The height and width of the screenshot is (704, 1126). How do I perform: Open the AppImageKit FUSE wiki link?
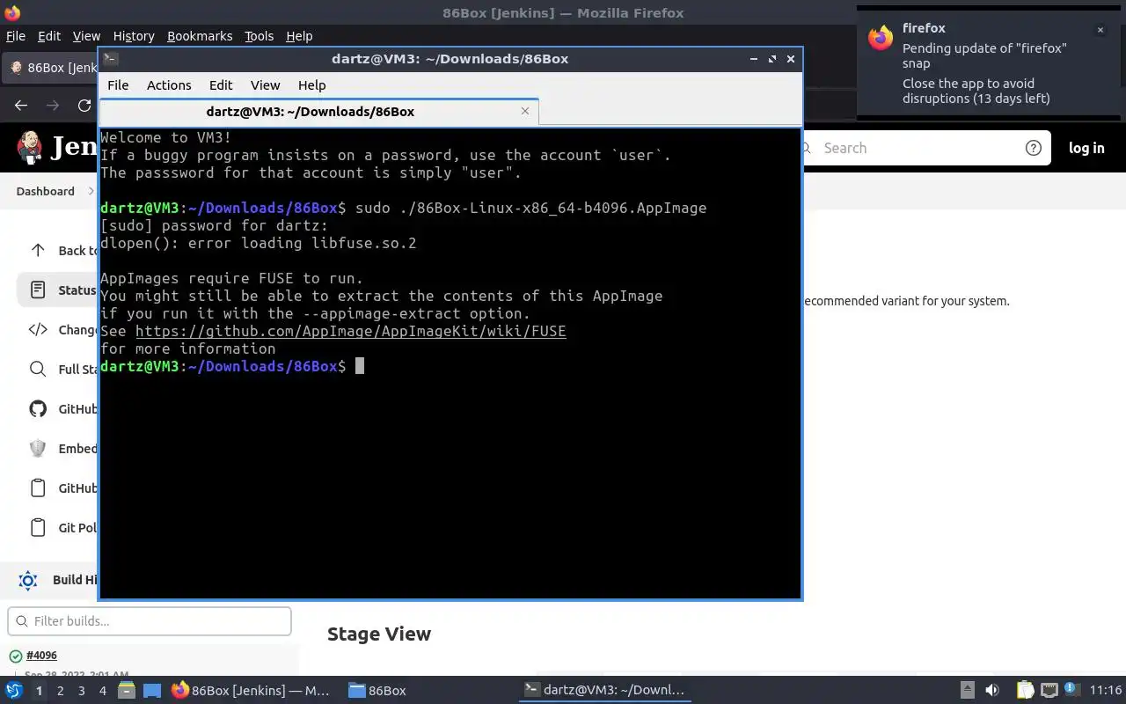[x=350, y=331]
